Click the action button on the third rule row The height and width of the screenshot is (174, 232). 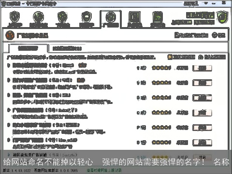(x=202, y=98)
